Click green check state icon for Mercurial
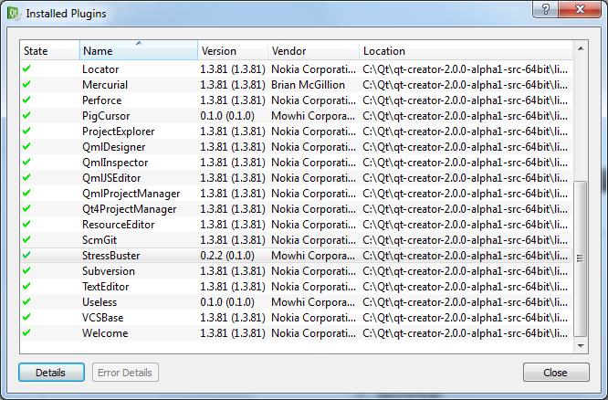This screenshot has width=608, height=400. (26, 85)
